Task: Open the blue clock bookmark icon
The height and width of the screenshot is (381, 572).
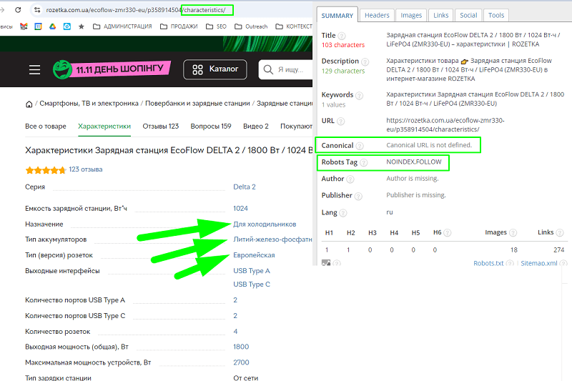Action: [67, 26]
